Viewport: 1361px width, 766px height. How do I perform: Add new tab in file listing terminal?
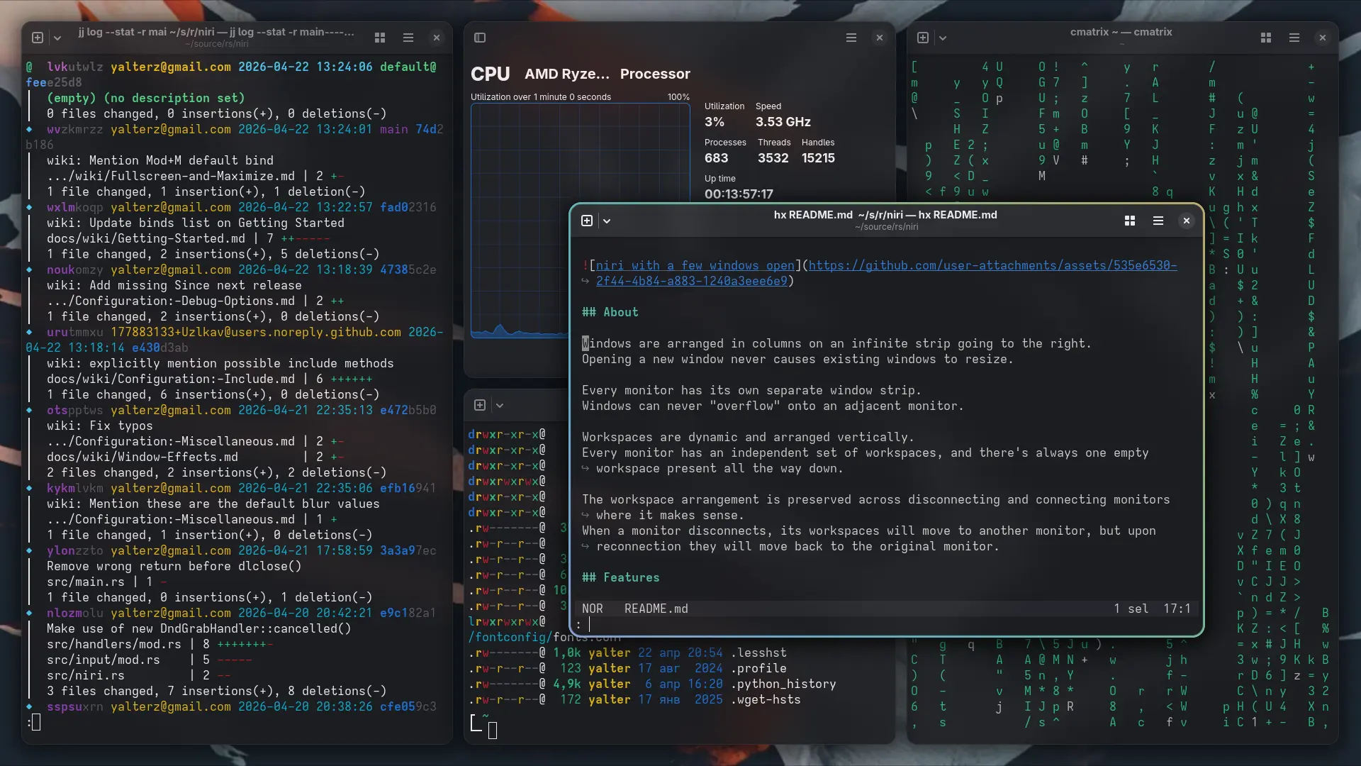(480, 405)
